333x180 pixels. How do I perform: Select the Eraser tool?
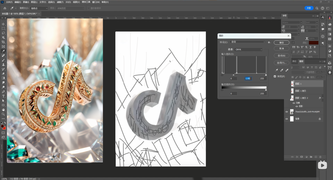[3, 74]
